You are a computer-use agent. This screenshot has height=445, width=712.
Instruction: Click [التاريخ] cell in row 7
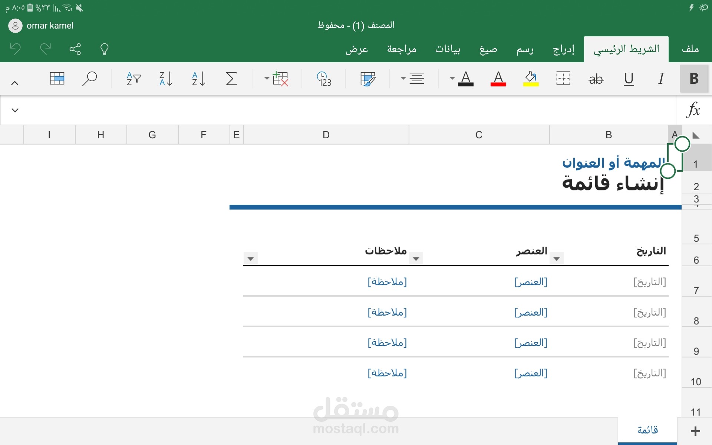coord(650,282)
